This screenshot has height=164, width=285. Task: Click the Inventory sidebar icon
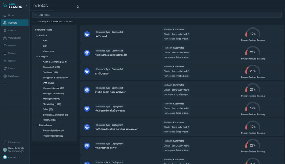coord(5,23)
